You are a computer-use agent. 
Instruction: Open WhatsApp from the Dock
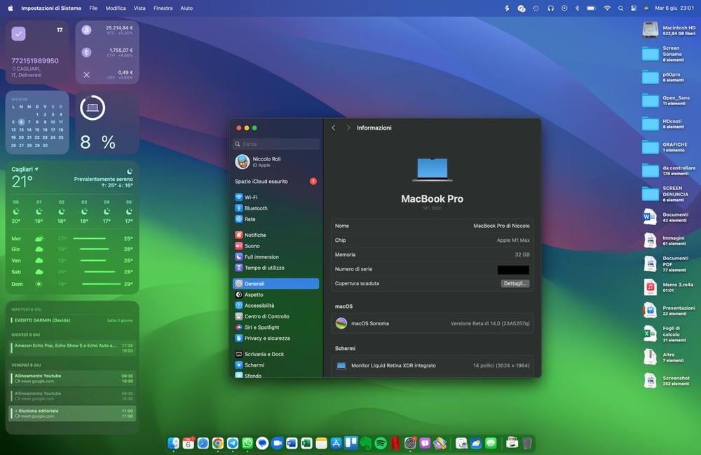point(247,443)
